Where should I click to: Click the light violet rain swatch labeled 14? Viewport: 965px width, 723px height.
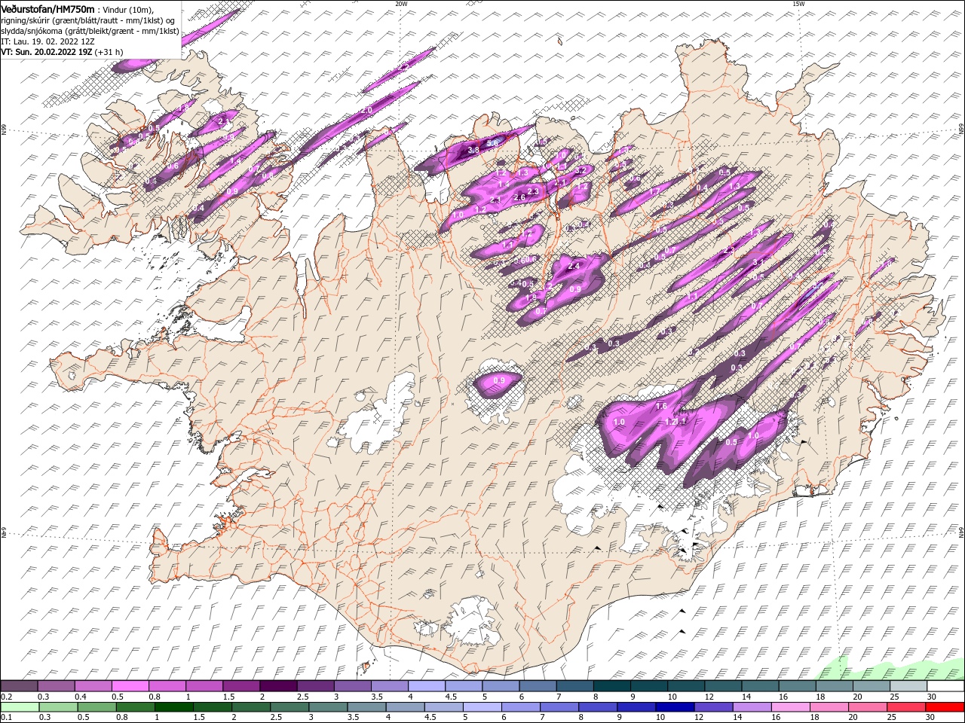point(751,707)
